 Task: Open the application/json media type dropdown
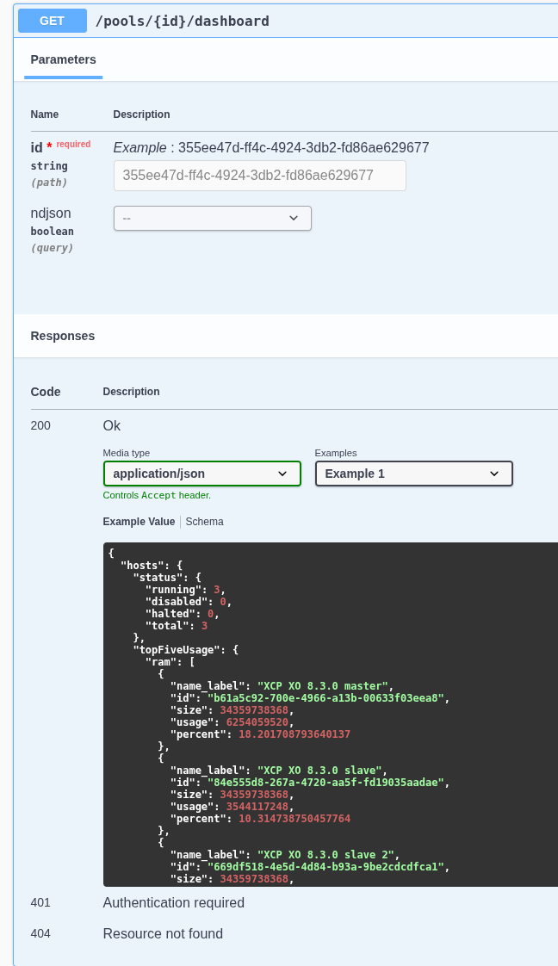pyautogui.click(x=202, y=474)
